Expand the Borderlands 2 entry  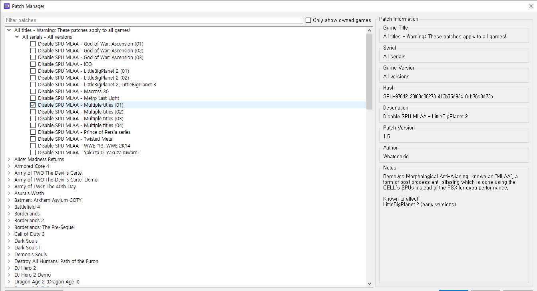coord(9,221)
